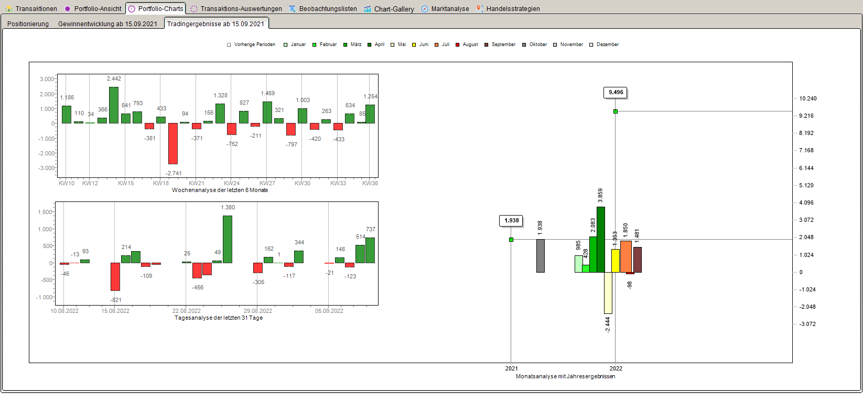
Task: Click the daily bar labeled -821
Action: click(115, 276)
